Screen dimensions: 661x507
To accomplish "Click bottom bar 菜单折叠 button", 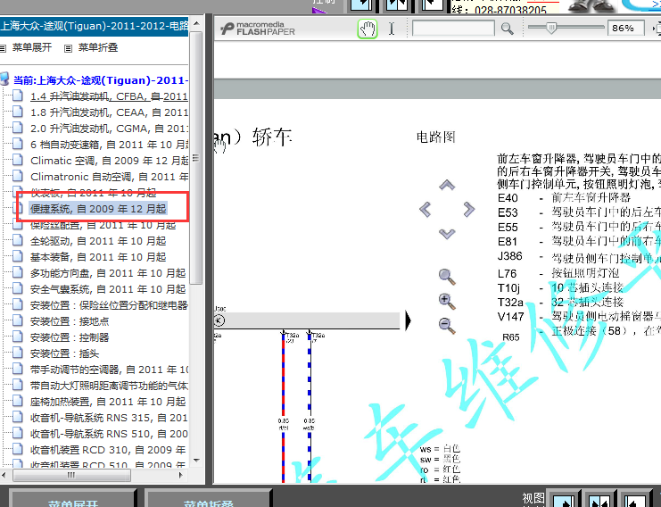I will [x=208, y=500].
